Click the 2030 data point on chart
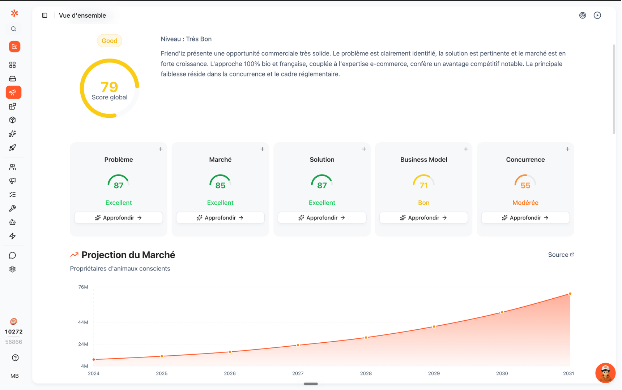Image resolution: width=622 pixels, height=390 pixels. 502,312
